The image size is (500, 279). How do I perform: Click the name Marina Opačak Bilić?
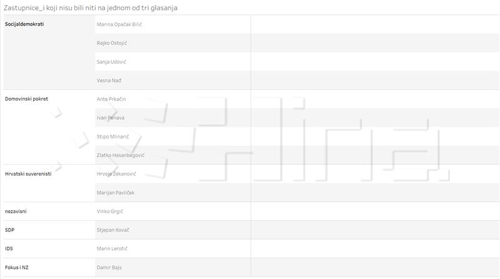click(119, 24)
